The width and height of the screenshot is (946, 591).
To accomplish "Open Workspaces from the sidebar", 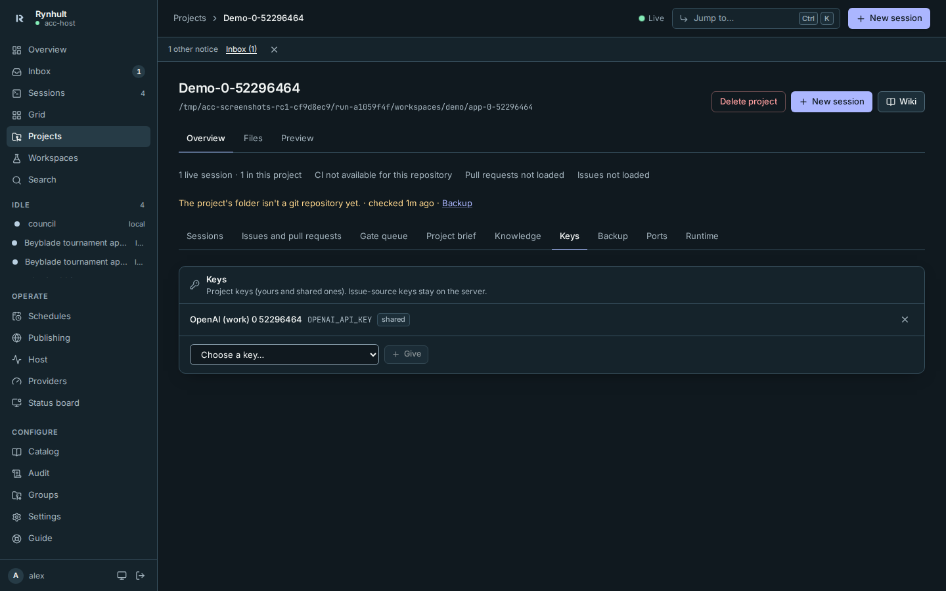I will (x=78, y=158).
